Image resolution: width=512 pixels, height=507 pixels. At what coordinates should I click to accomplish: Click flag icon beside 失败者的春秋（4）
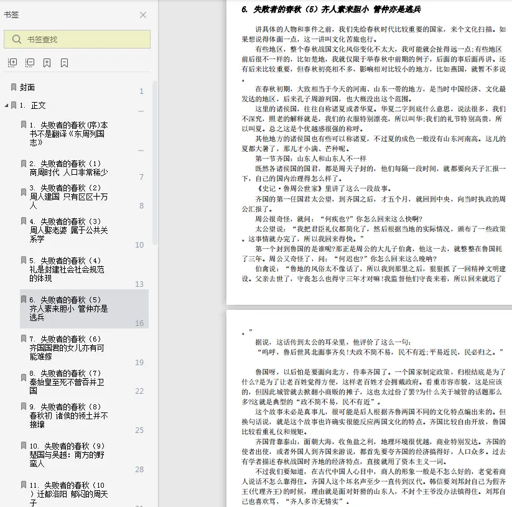tap(24, 260)
